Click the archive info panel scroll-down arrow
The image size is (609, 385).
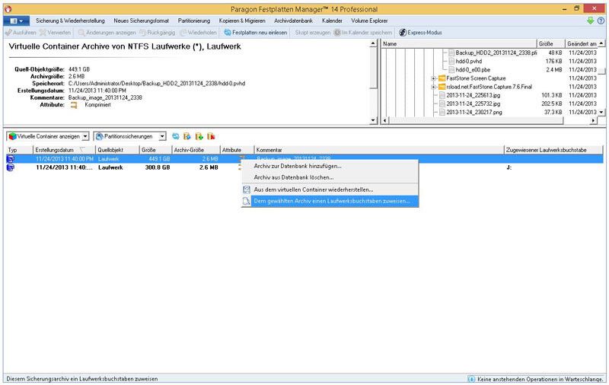[x=373, y=120]
